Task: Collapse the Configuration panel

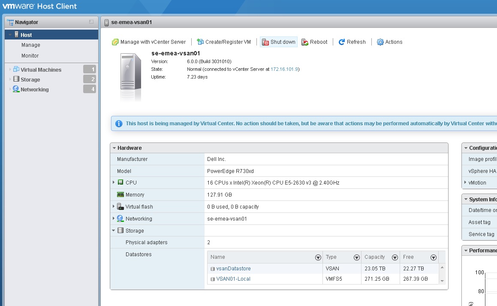Action: point(466,148)
